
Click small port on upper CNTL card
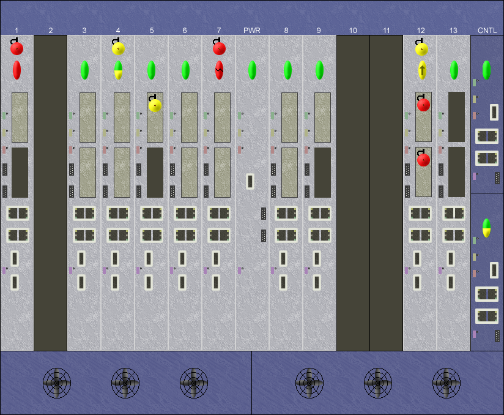pos(494,112)
